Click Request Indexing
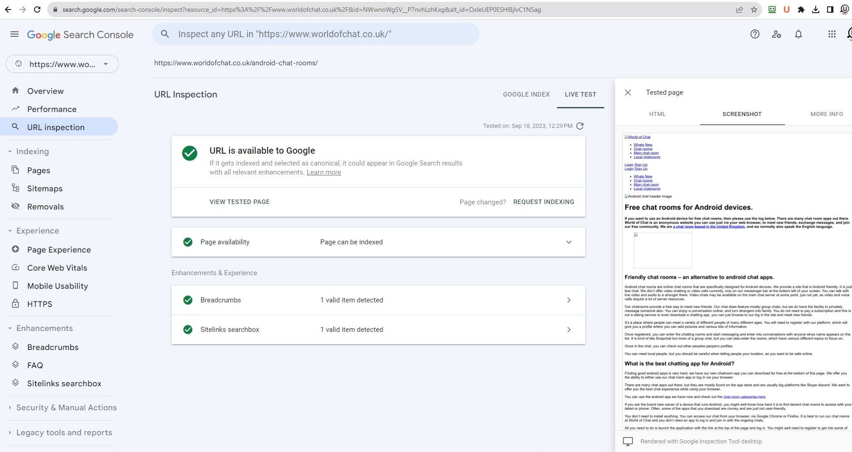The width and height of the screenshot is (852, 452). [544, 202]
